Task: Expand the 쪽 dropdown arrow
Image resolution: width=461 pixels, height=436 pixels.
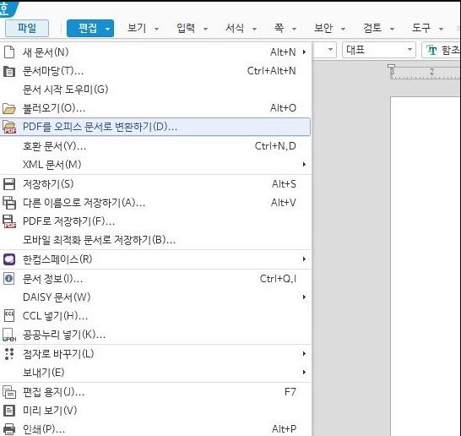Action: (x=294, y=29)
